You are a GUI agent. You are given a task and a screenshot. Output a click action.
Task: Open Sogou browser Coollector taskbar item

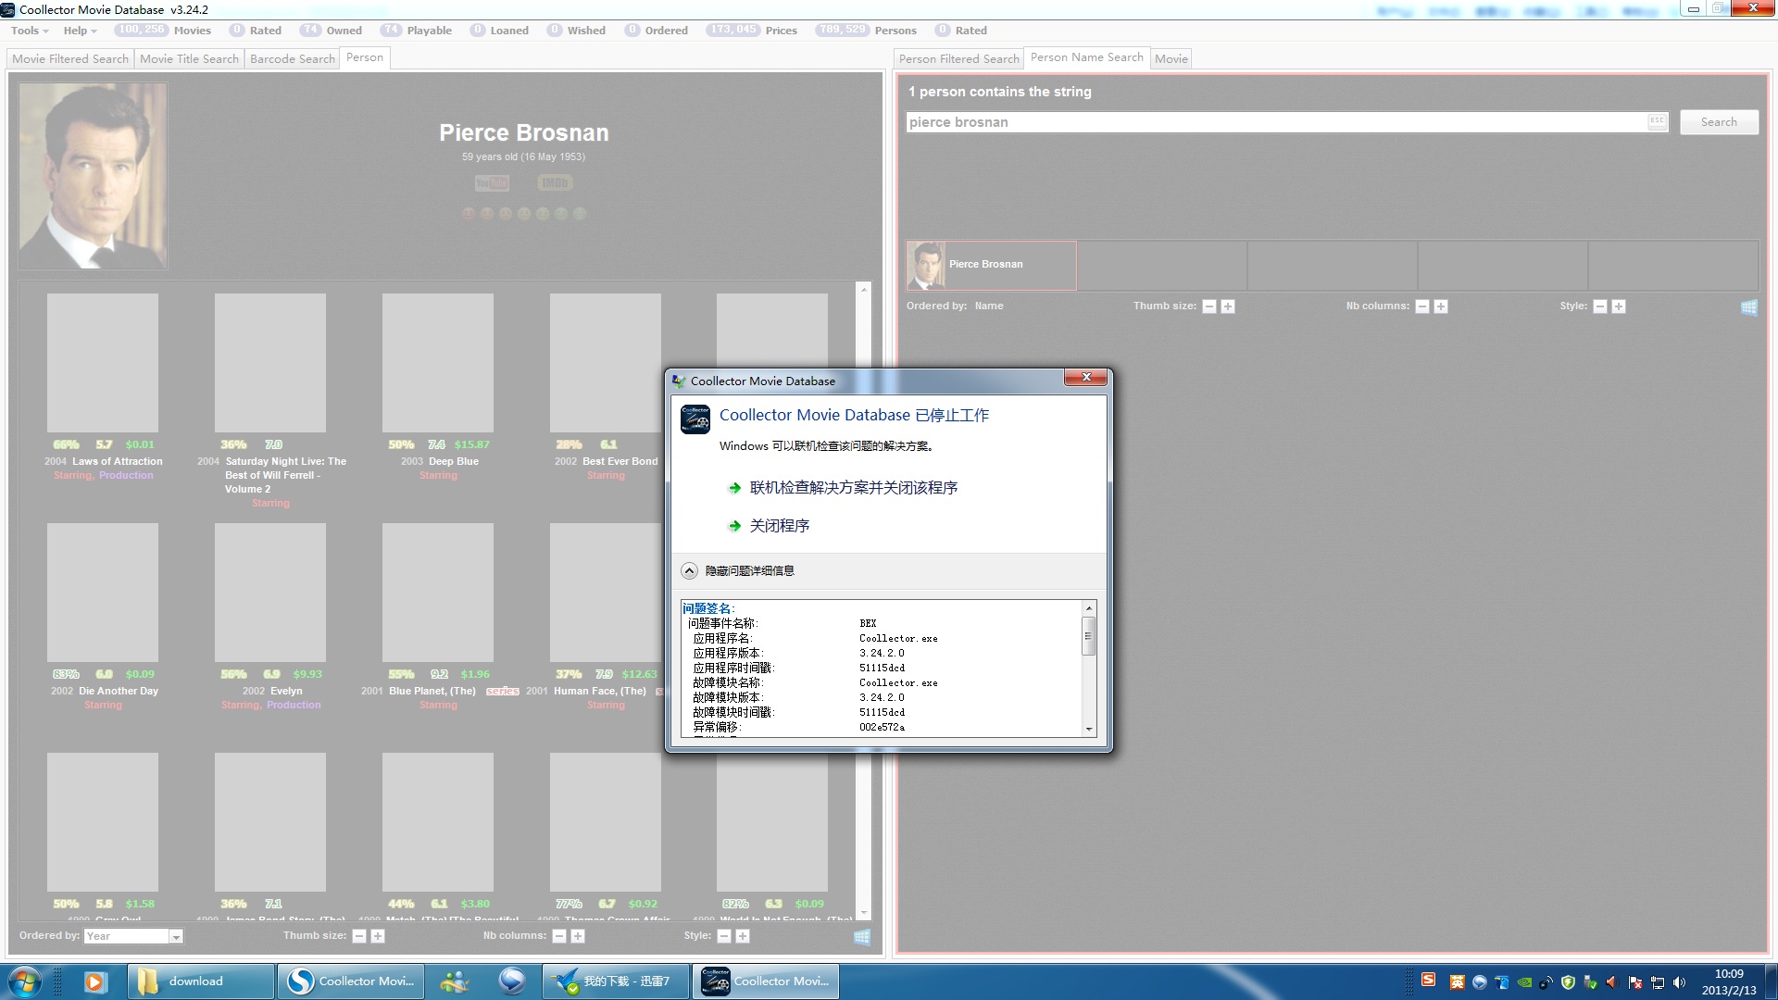(352, 981)
